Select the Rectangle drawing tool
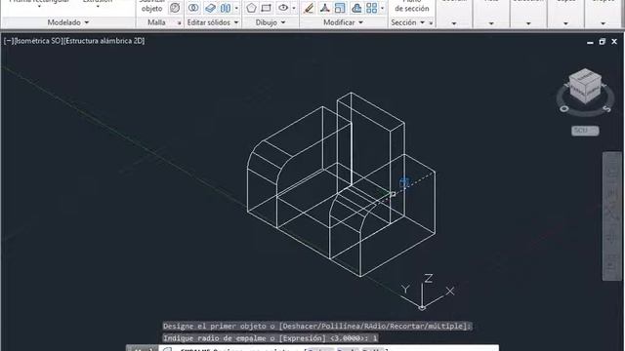 [267, 8]
